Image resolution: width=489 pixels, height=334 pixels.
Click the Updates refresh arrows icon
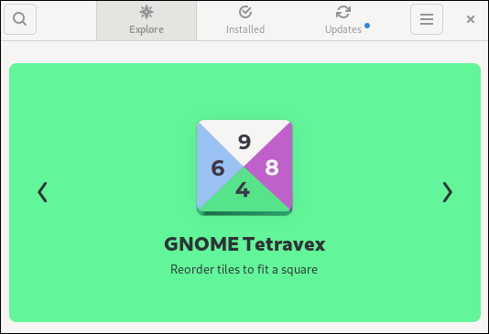[x=343, y=12]
